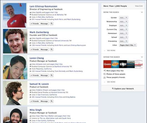Click Samuel W. Lessin's profile photo
The height and width of the screenshot is (123, 147).
coord(15,93)
